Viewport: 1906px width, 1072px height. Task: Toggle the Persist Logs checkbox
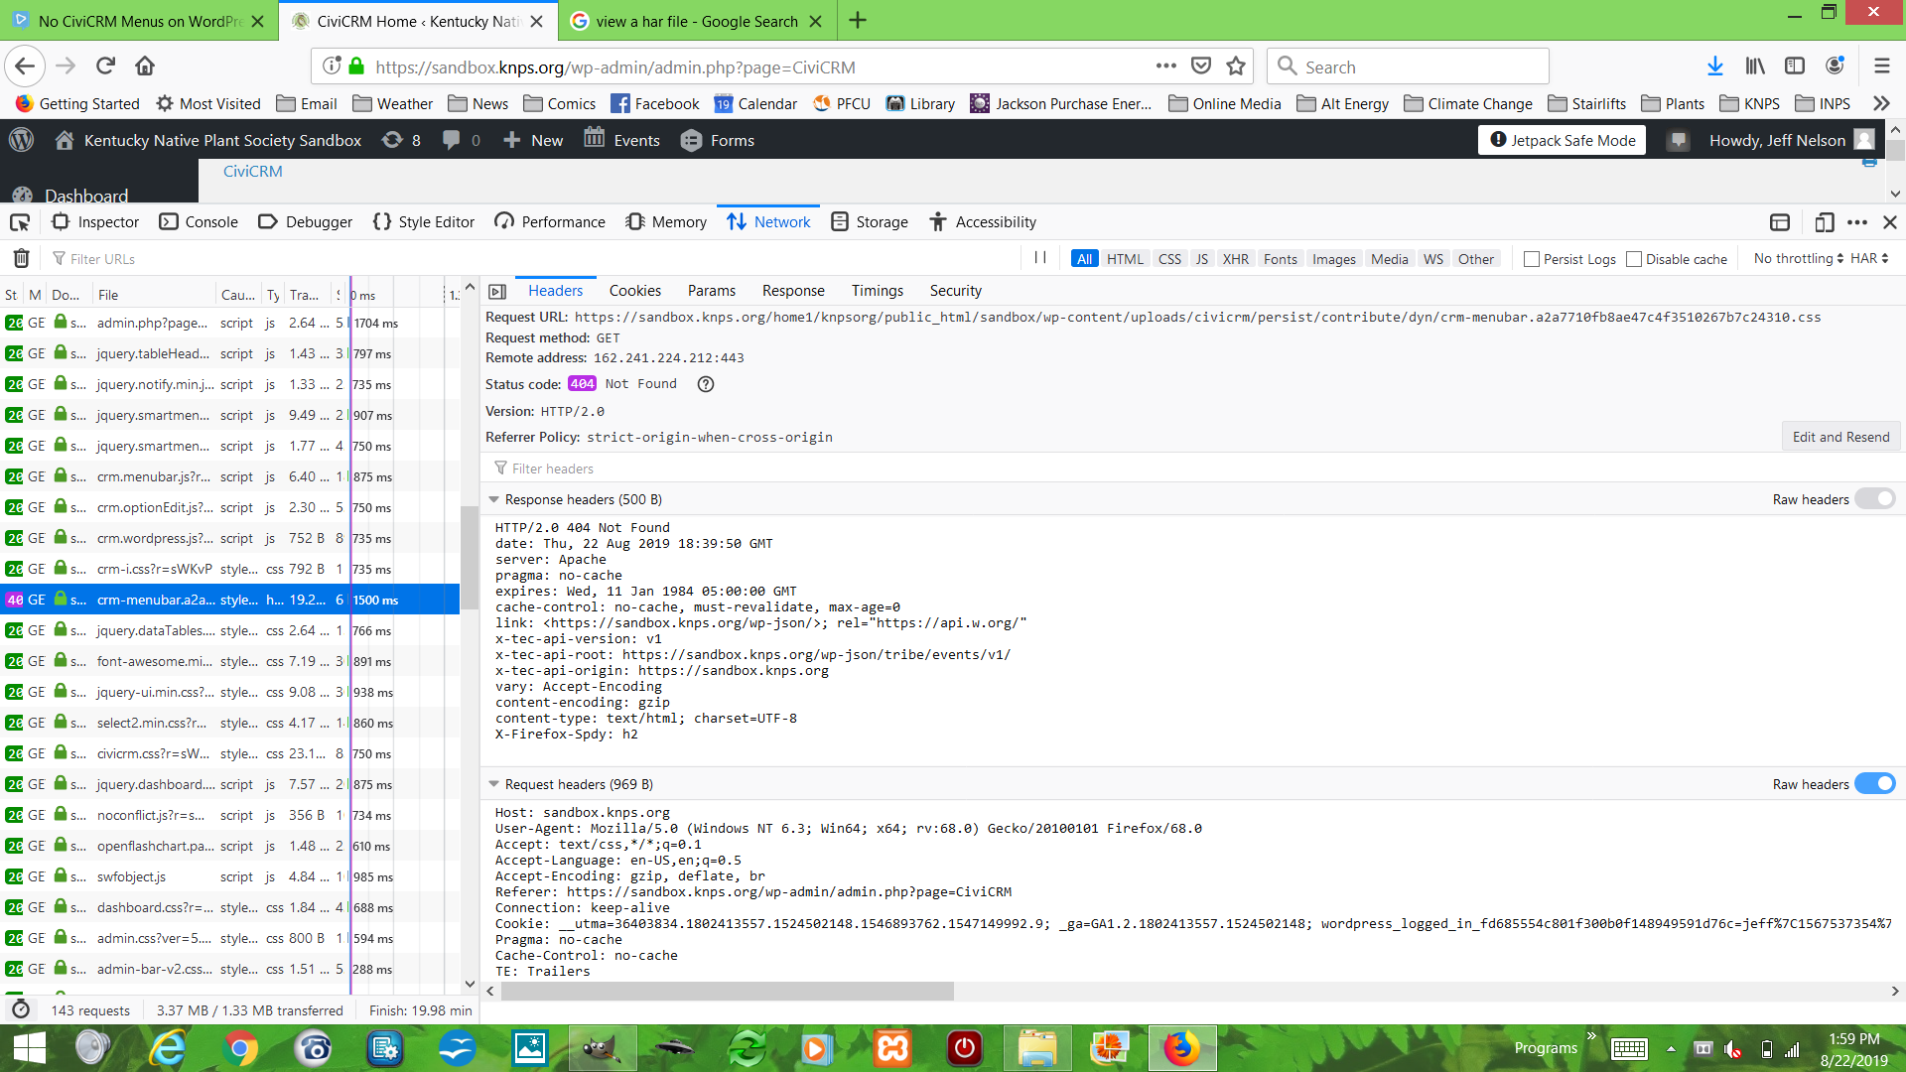1533,259
